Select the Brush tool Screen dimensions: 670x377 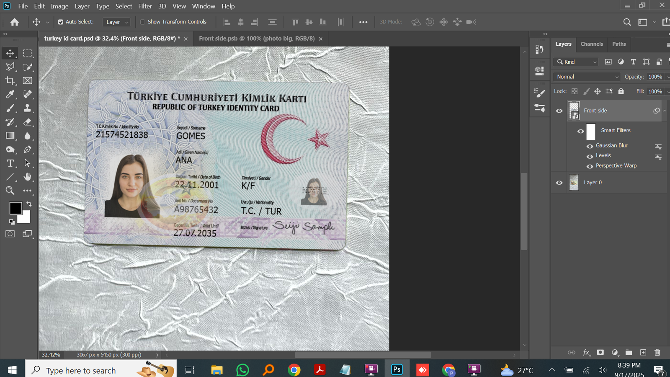coord(10,108)
